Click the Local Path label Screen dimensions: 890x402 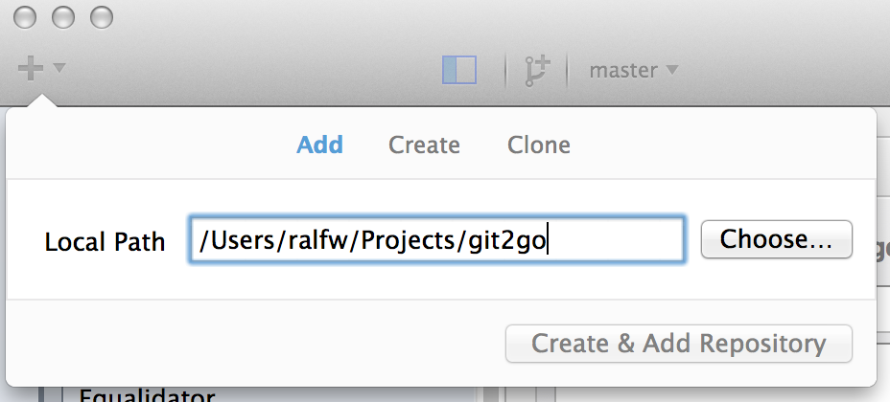(105, 242)
